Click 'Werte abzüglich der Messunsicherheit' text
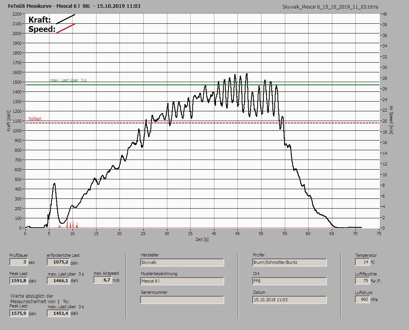Viewport: 409px width, 330px height. pos(40,299)
